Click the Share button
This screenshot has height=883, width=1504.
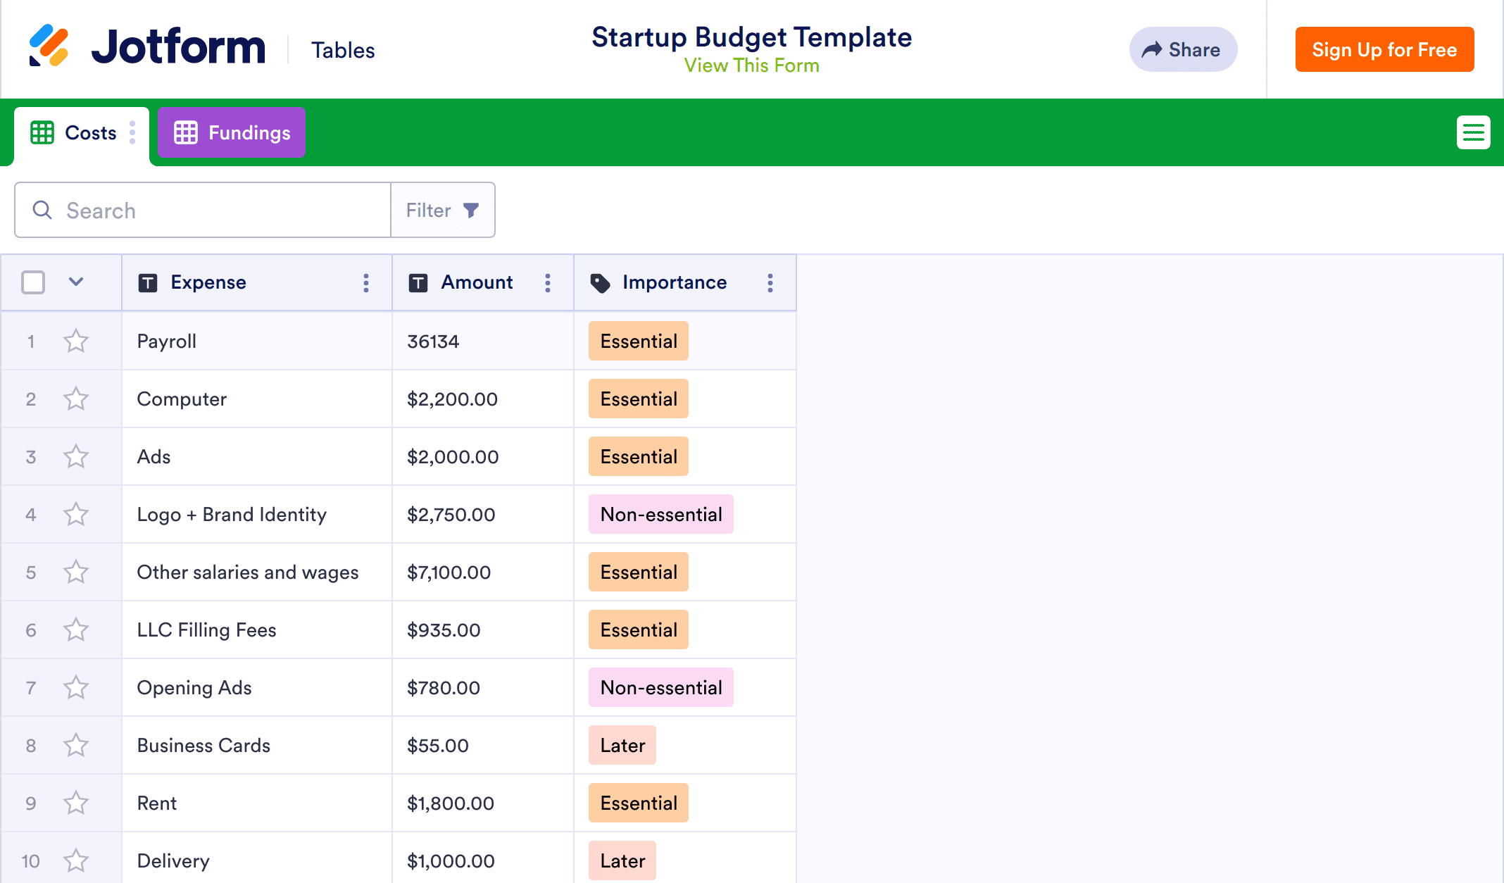pos(1183,49)
